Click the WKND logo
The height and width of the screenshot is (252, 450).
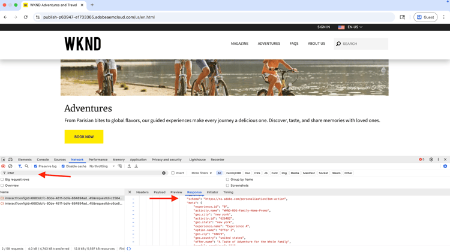pyautogui.click(x=83, y=44)
